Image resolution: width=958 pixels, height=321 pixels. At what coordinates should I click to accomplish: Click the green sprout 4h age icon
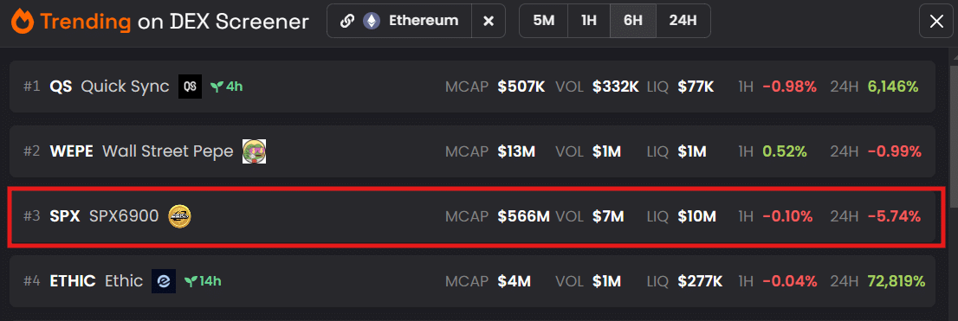coord(216,87)
